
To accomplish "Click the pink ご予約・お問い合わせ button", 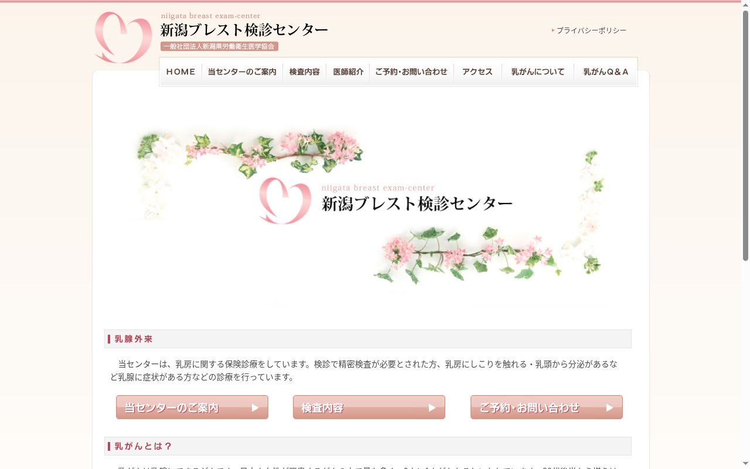I will [x=547, y=407].
